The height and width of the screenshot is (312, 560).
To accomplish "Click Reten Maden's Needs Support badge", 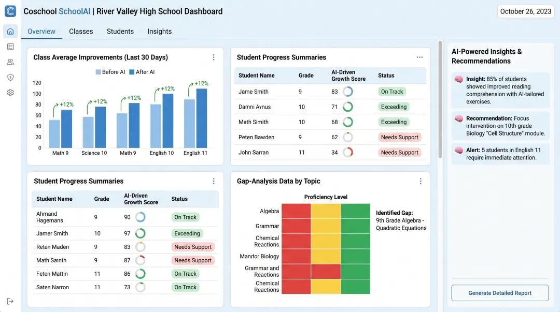I will pos(193,247).
